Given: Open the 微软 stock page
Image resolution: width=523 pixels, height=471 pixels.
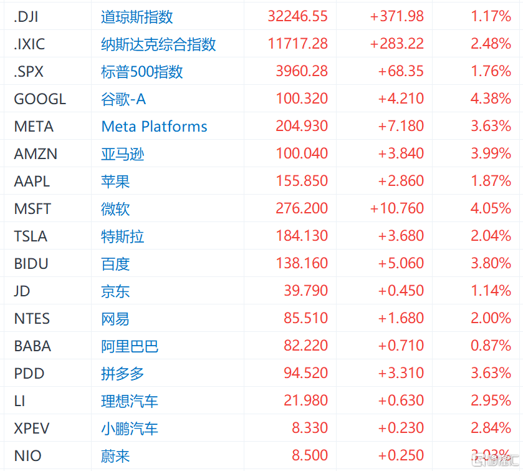Looking at the screenshot, I should pyautogui.click(x=115, y=209).
